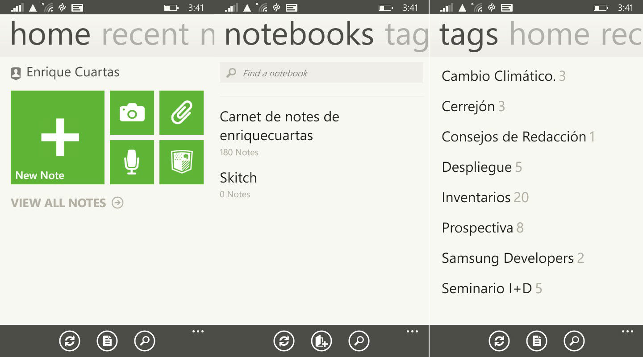
Task: Expand the tags screen app bar ellipsis
Action: [627, 332]
